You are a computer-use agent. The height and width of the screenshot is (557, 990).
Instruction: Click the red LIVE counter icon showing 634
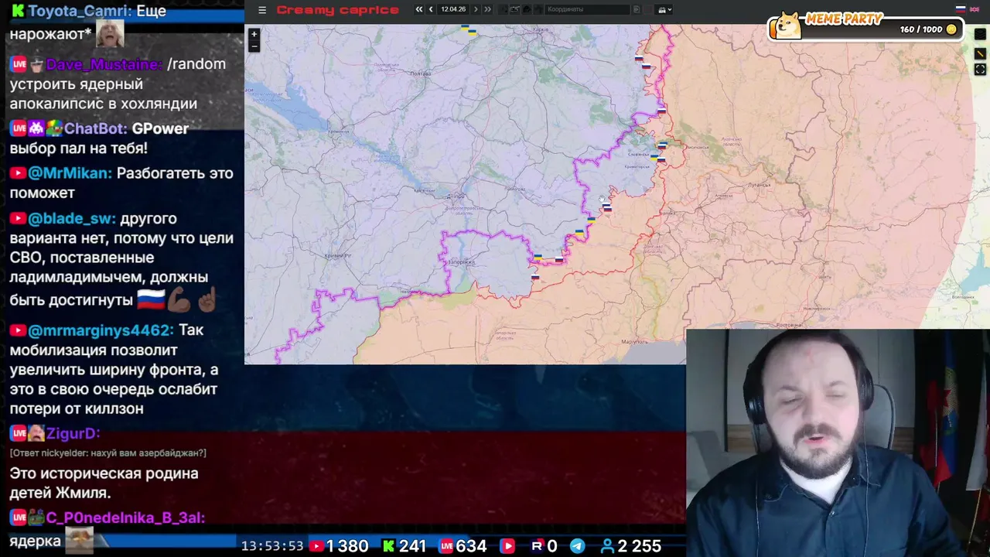tap(446, 546)
